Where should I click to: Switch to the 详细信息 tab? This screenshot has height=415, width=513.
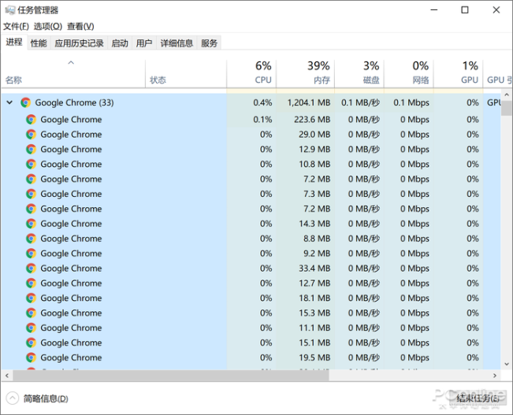177,43
